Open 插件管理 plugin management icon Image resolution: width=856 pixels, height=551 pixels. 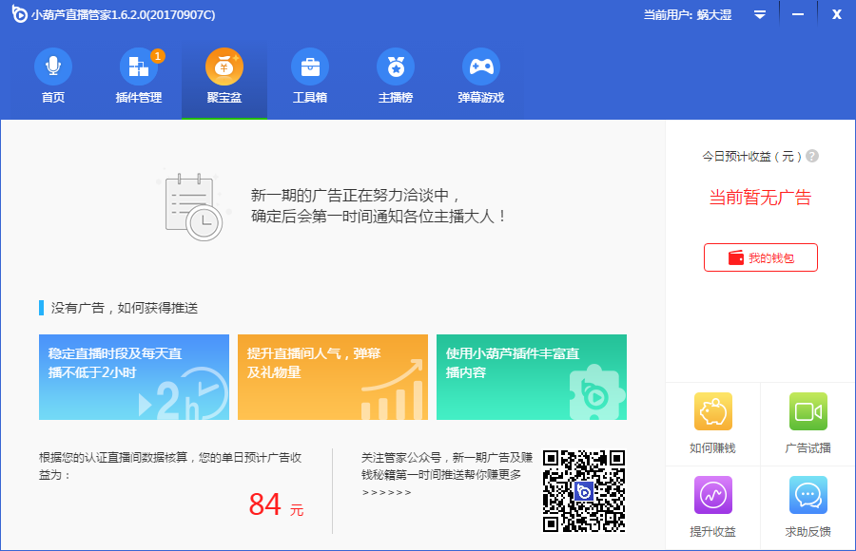coord(139,67)
